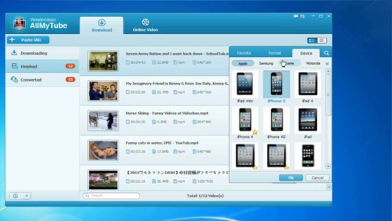Image resolution: width=392 pixels, height=221 pixels.
Task: Click the DASH Japanese video thumbnail
Action: (x=103, y=180)
